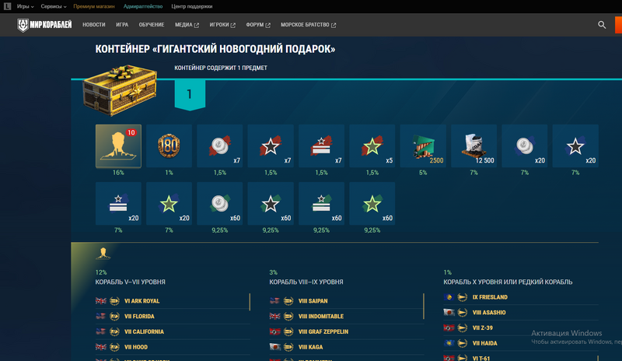Screen dimensions: 622x361
Task: Choose the green stripes rank x60 tile
Action: (321, 204)
